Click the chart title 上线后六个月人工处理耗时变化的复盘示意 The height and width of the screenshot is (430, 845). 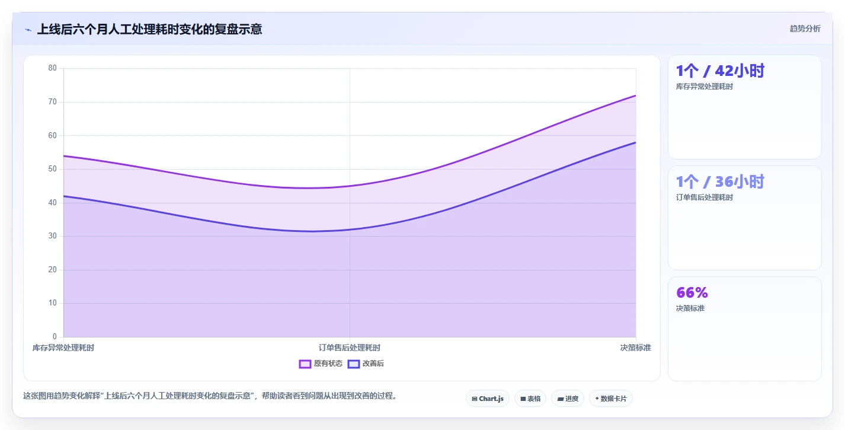[149, 29]
